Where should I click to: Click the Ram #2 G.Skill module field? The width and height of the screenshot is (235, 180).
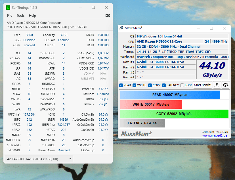coord(166,67)
